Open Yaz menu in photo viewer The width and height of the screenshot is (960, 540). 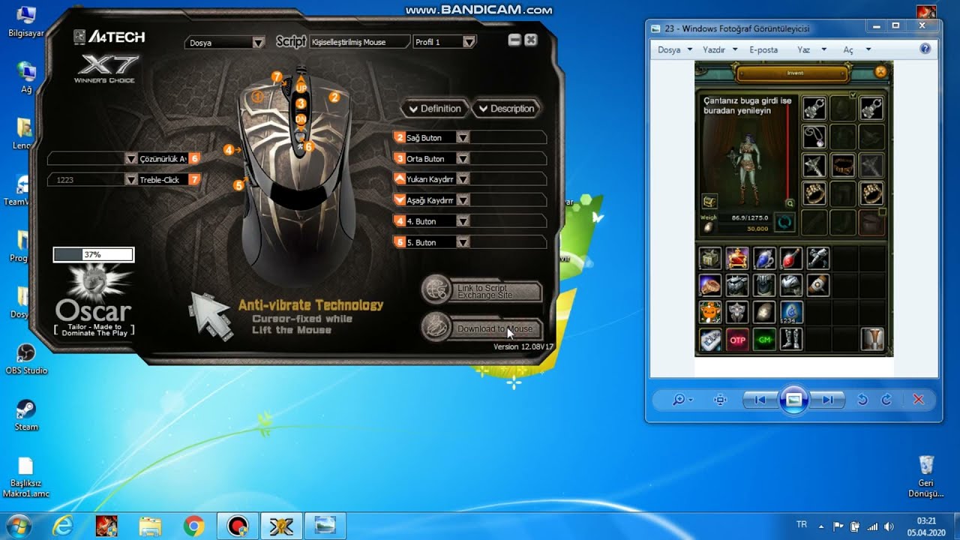(x=812, y=49)
